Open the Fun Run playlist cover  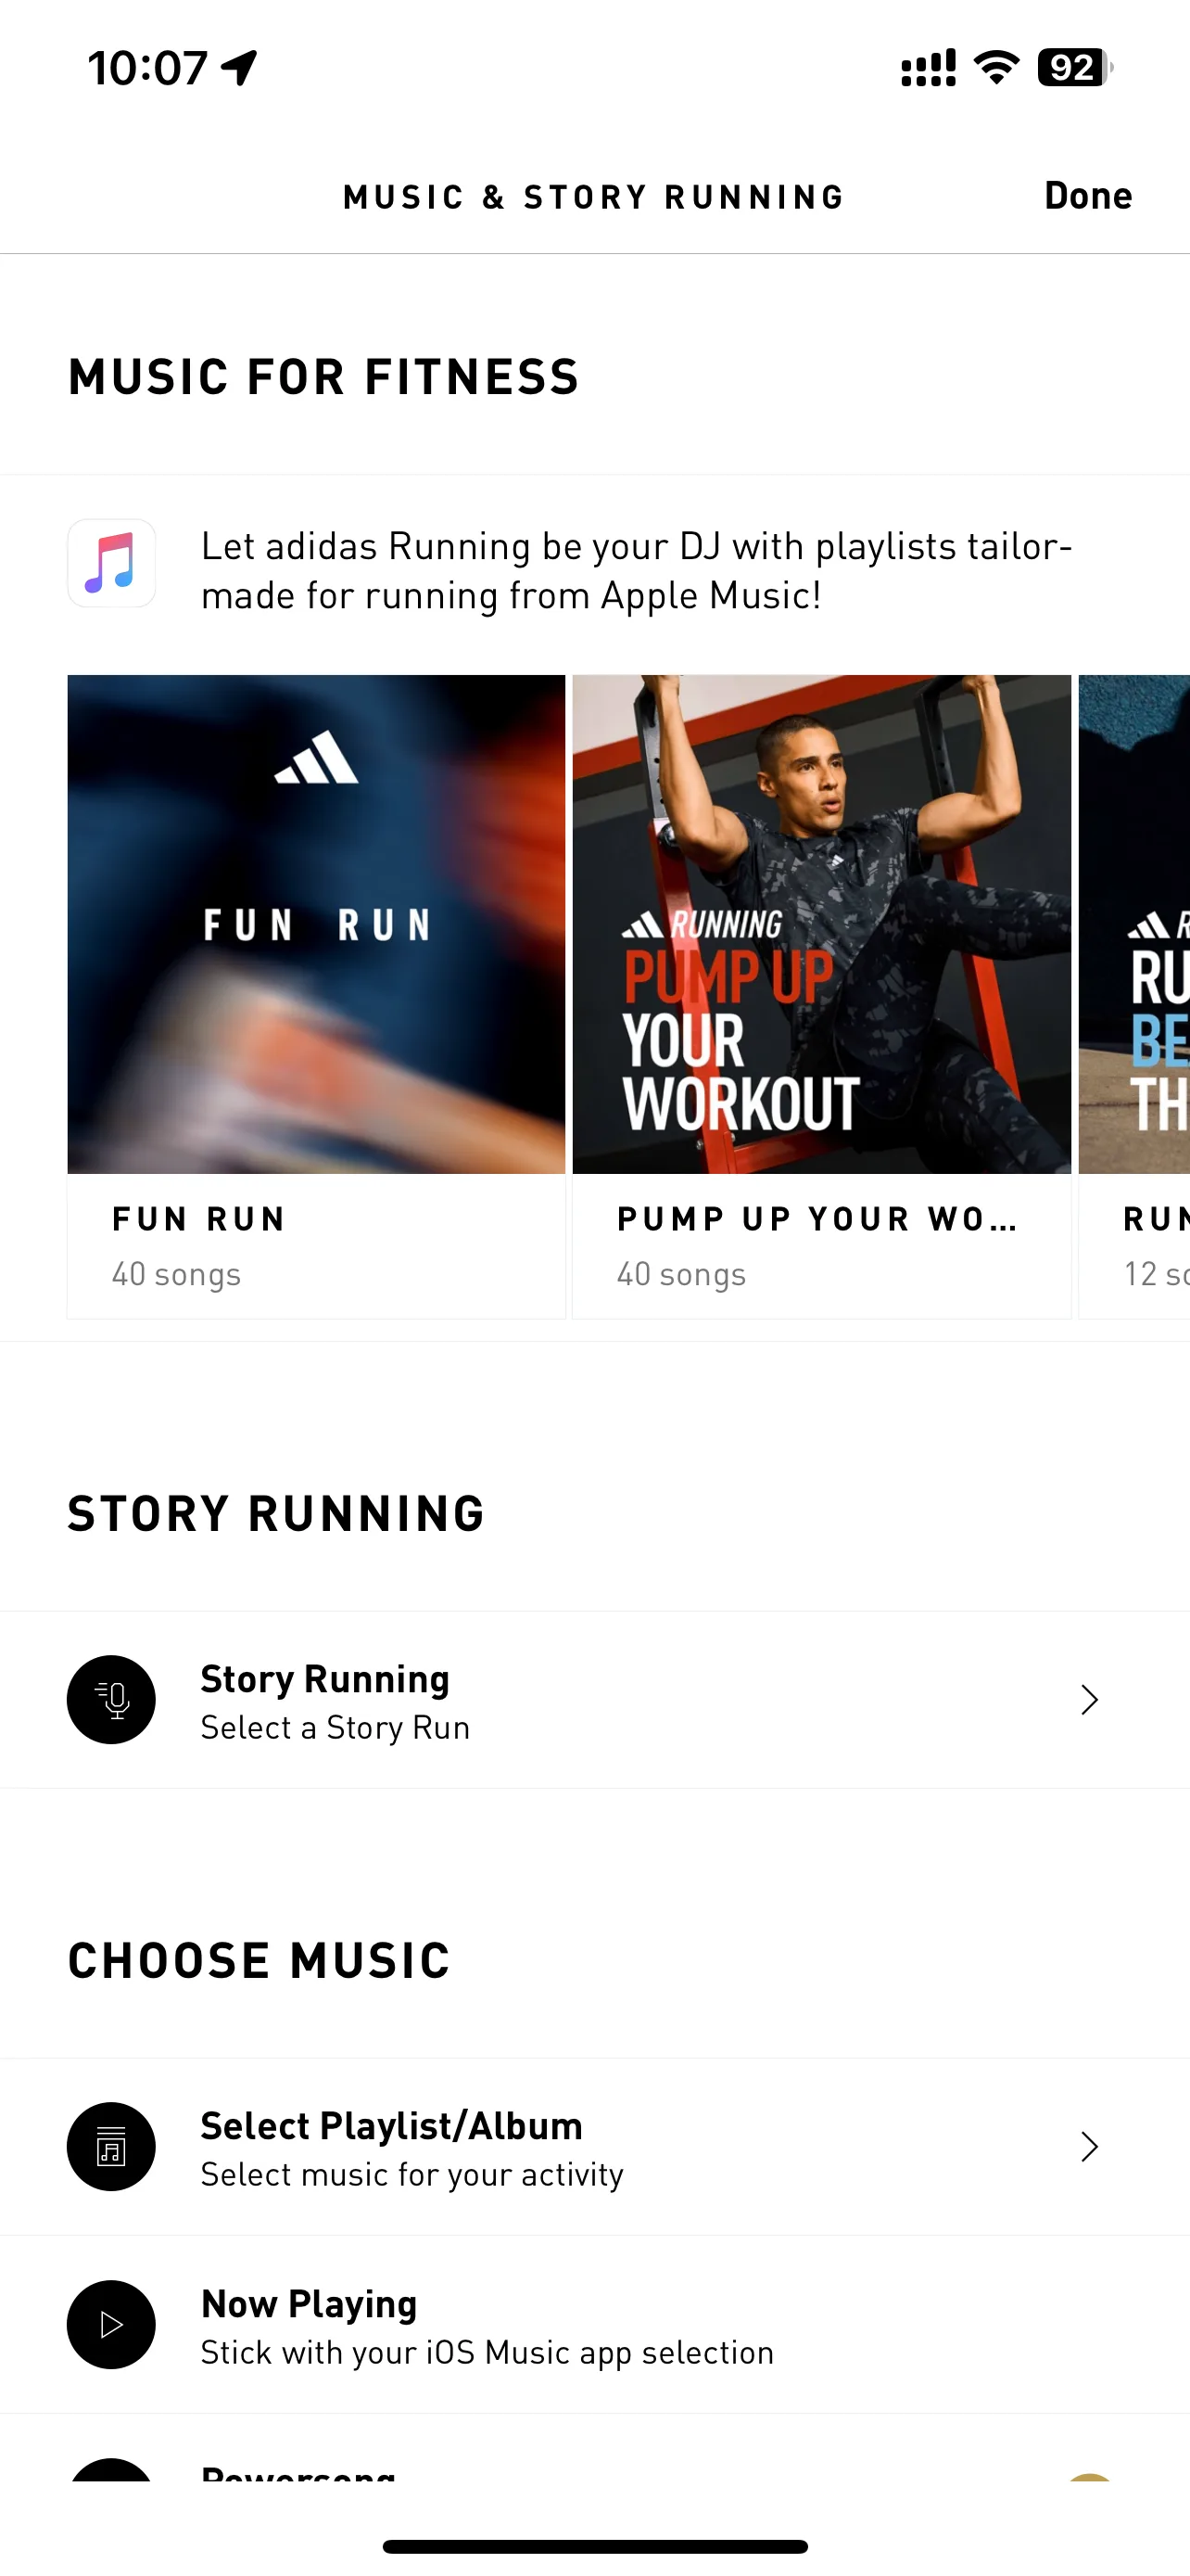[x=316, y=924]
